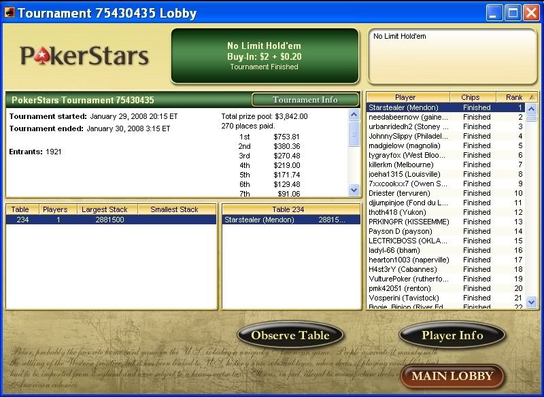Click the 270 places paid text
The height and width of the screenshot is (397, 544).
(248, 126)
